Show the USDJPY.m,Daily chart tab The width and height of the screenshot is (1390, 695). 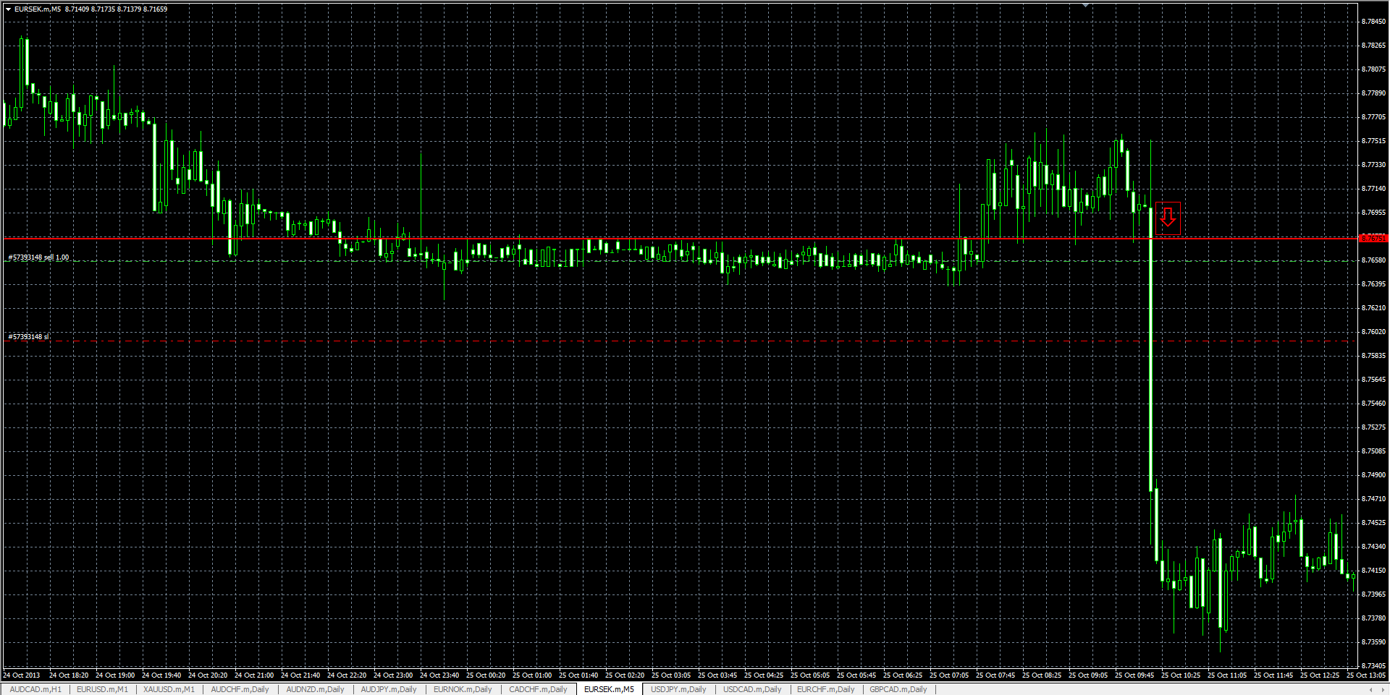point(678,689)
